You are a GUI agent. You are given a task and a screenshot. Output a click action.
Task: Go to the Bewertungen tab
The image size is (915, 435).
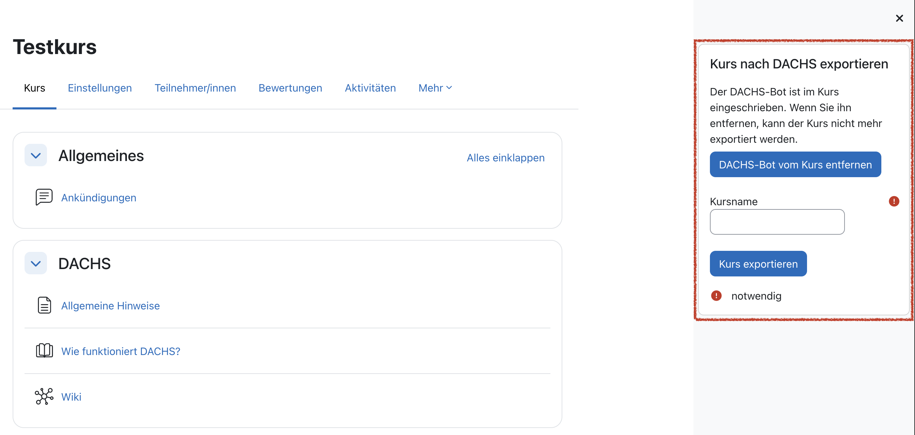tap(290, 88)
